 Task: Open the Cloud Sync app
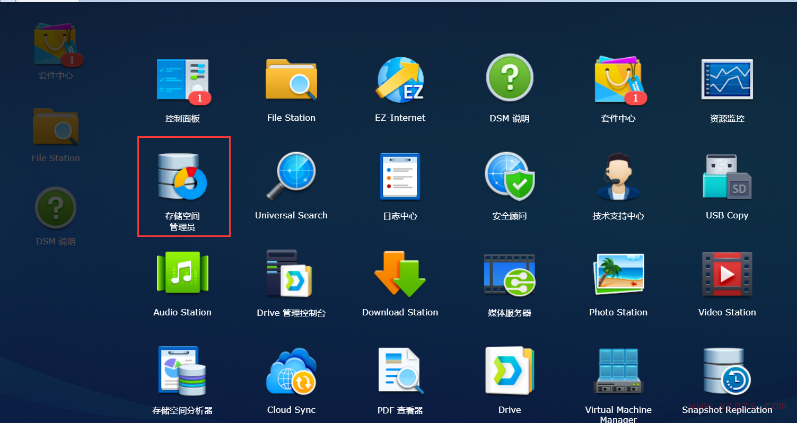[291, 372]
